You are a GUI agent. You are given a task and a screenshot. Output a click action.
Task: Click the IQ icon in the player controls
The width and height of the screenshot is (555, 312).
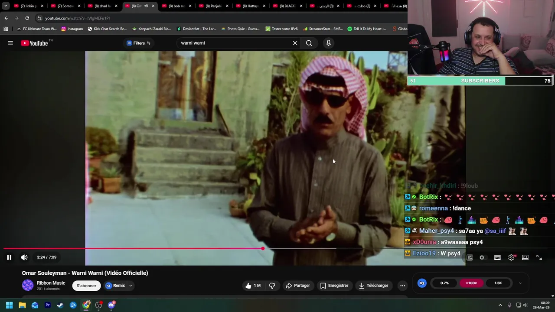[470, 257]
